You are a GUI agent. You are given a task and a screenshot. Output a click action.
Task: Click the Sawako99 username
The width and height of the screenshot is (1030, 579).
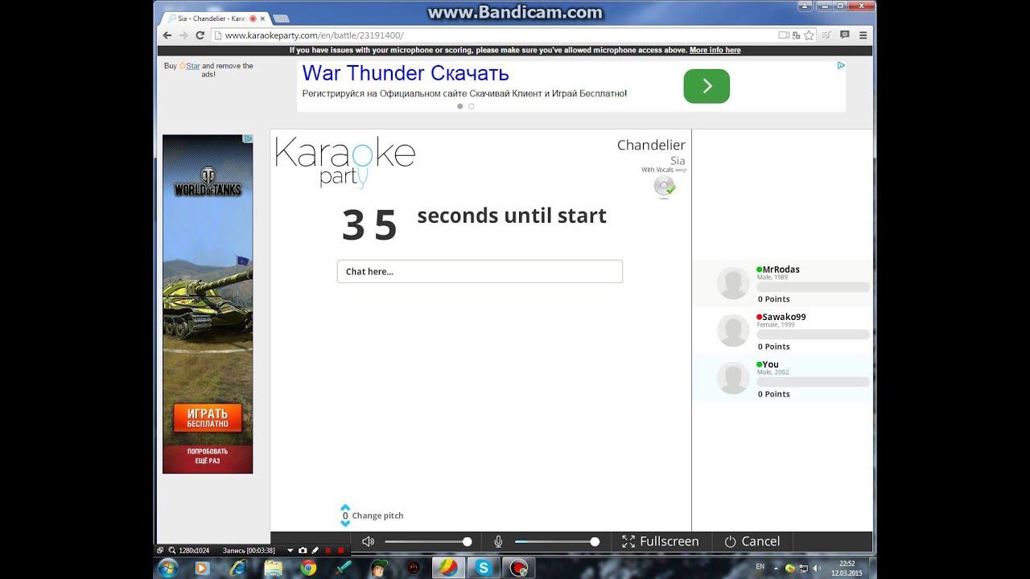(784, 317)
